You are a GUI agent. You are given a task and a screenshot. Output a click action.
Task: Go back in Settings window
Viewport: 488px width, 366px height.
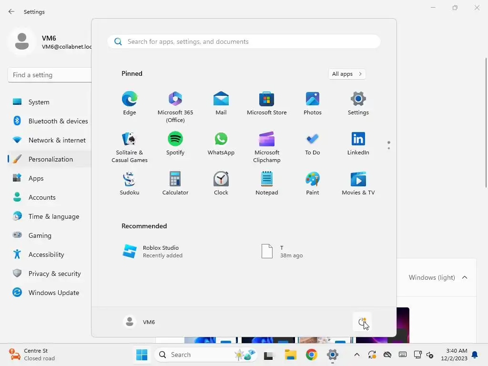(x=11, y=11)
